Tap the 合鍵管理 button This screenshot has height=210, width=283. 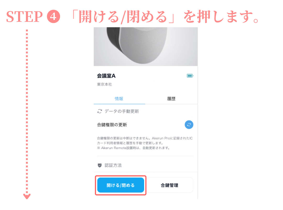point(170,185)
